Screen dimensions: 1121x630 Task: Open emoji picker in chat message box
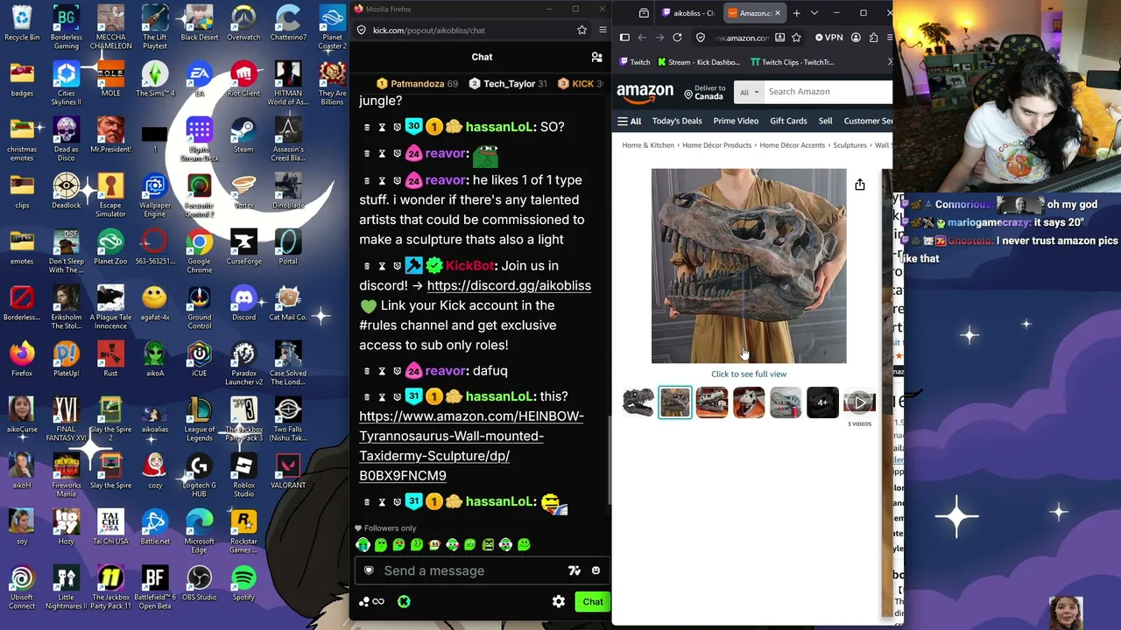596,570
